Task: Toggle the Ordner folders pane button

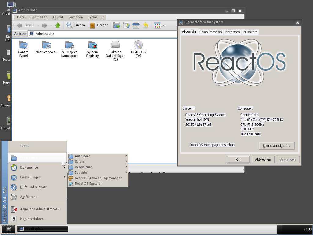Action: pyautogui.click(x=99, y=25)
